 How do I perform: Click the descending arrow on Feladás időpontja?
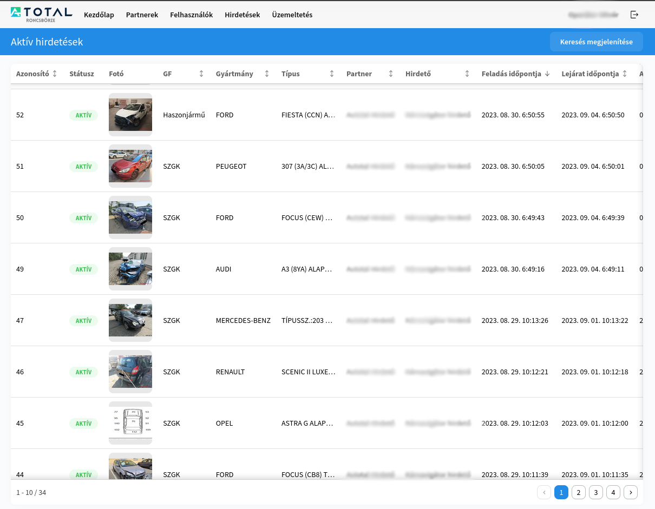pyautogui.click(x=547, y=73)
